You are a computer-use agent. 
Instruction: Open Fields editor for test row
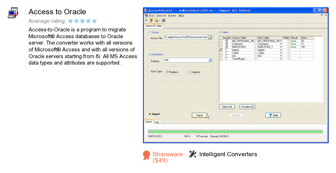[x=288, y=56]
